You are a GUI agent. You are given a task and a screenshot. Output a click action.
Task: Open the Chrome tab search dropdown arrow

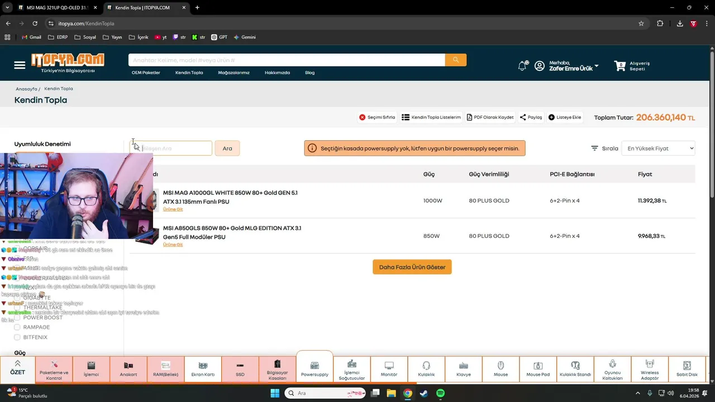click(7, 8)
